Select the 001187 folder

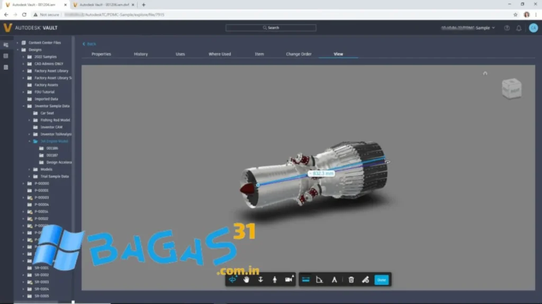pyautogui.click(x=52, y=155)
